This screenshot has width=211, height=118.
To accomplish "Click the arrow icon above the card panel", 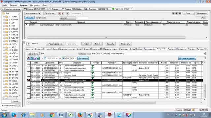I will coord(24,42).
